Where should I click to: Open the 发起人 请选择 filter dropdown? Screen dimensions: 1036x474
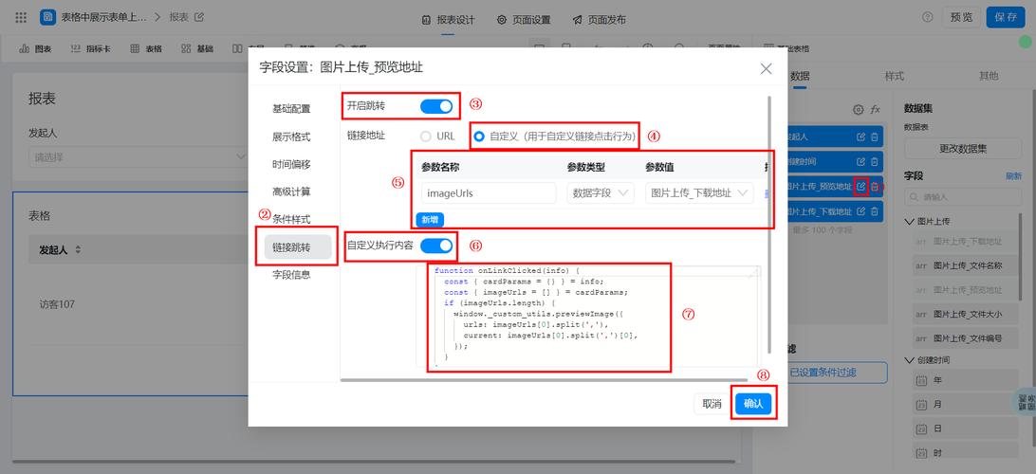(x=139, y=157)
